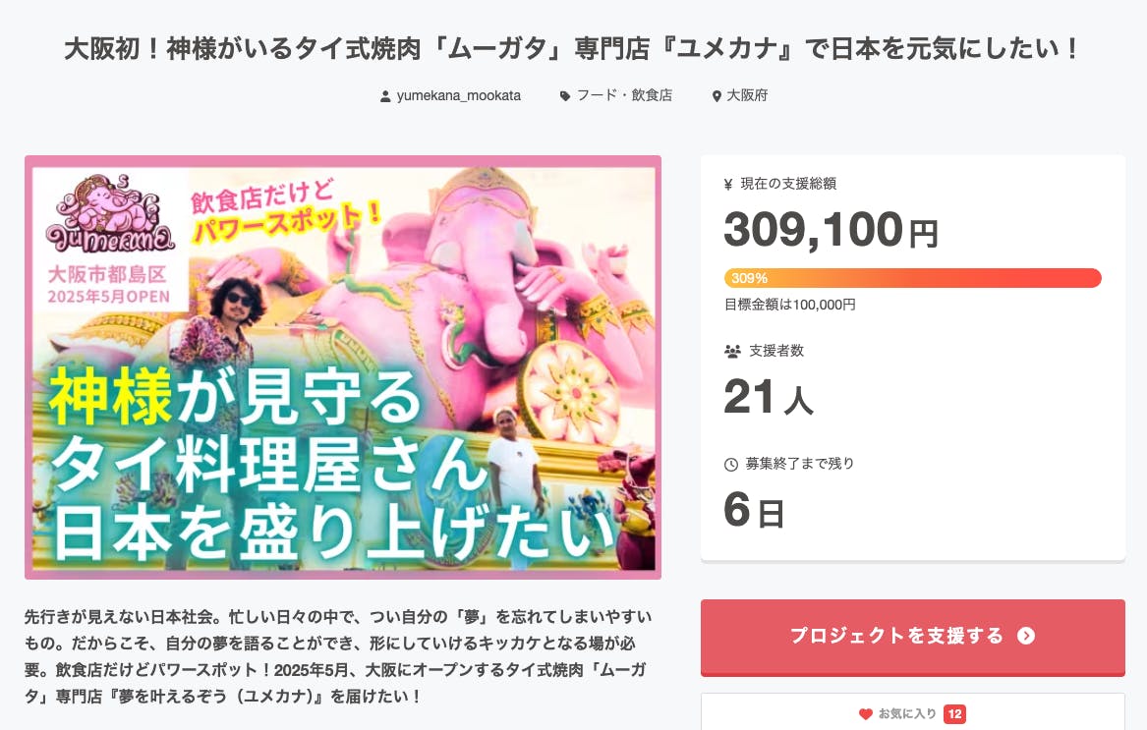Click the orange 309% funding progress bar

(x=912, y=278)
